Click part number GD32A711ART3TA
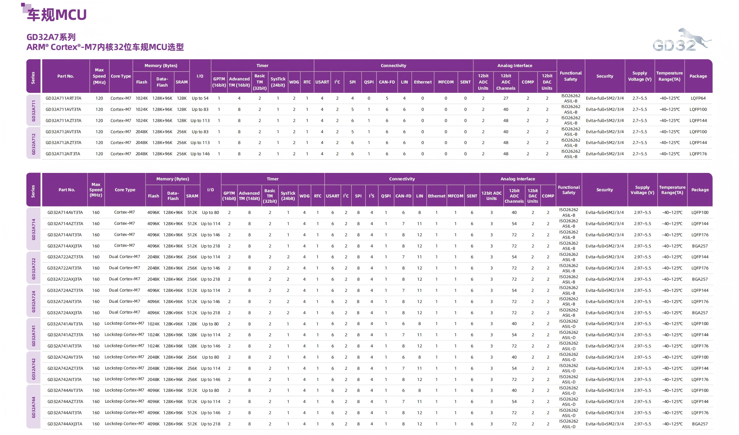The image size is (739, 435). (63, 98)
